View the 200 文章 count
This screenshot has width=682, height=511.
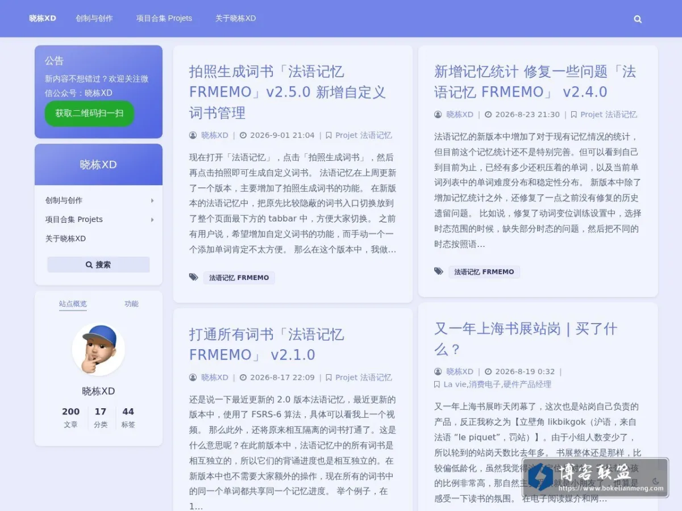pos(70,417)
